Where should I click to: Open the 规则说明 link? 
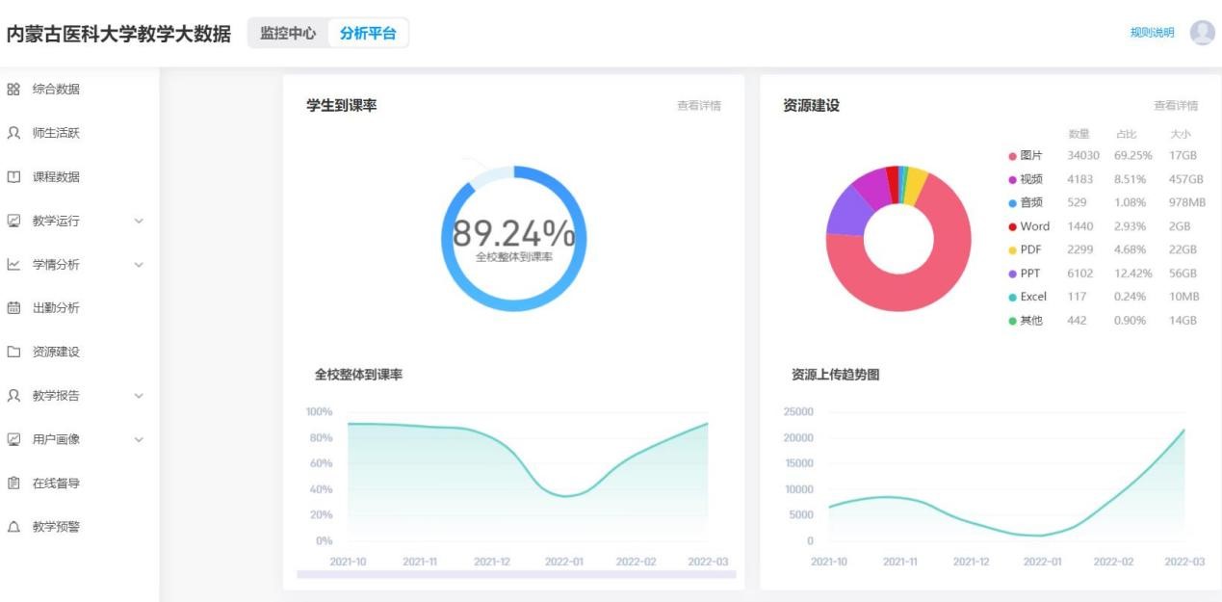coord(1152,33)
